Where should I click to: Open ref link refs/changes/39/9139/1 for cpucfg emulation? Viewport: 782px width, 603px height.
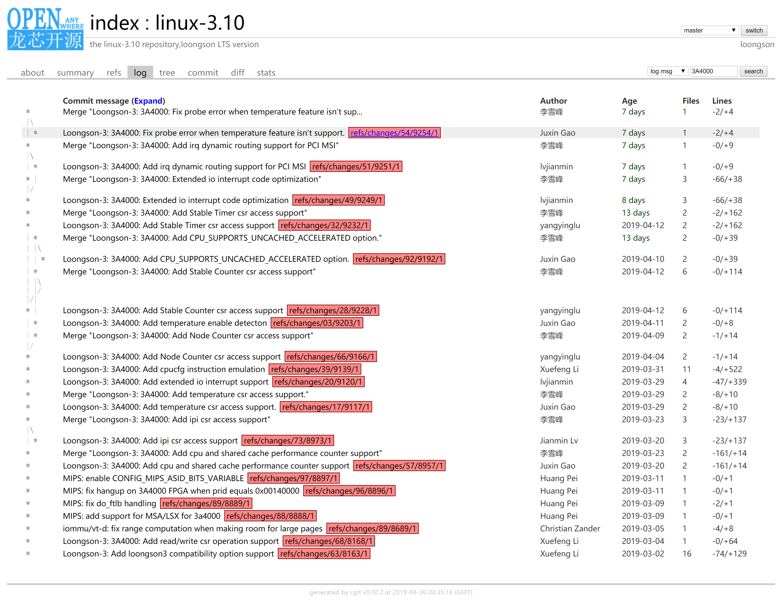[315, 369]
